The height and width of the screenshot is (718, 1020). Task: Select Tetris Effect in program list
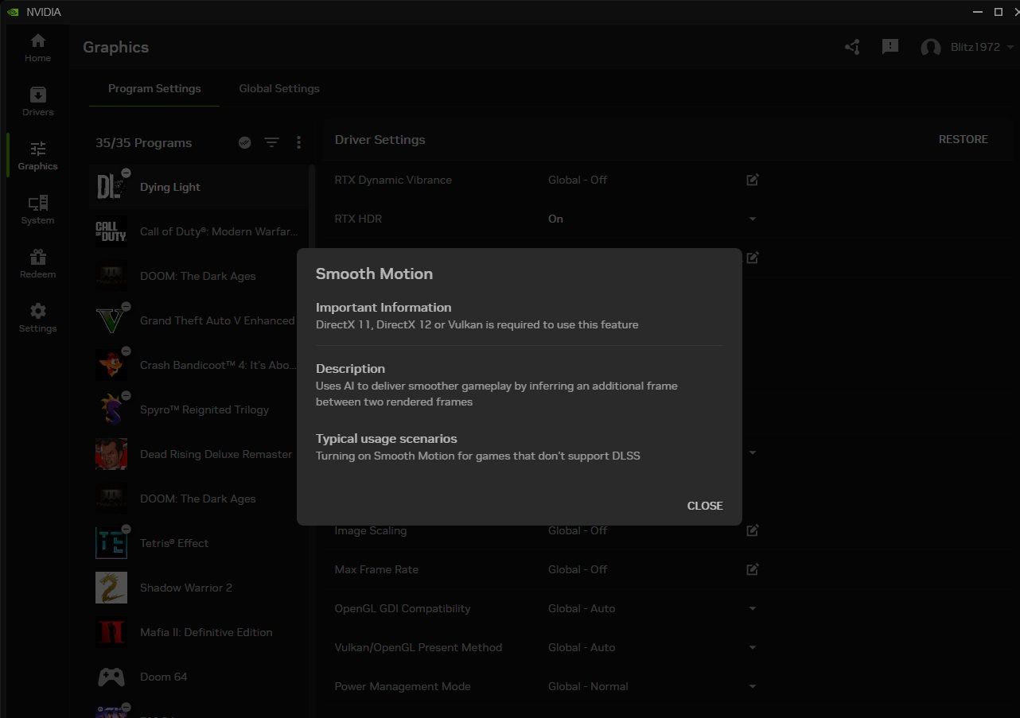[x=198, y=543]
